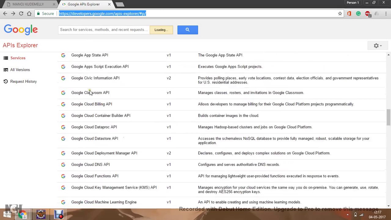Open Google Cloud Deployment Manager API
391x220 pixels.
104,153
